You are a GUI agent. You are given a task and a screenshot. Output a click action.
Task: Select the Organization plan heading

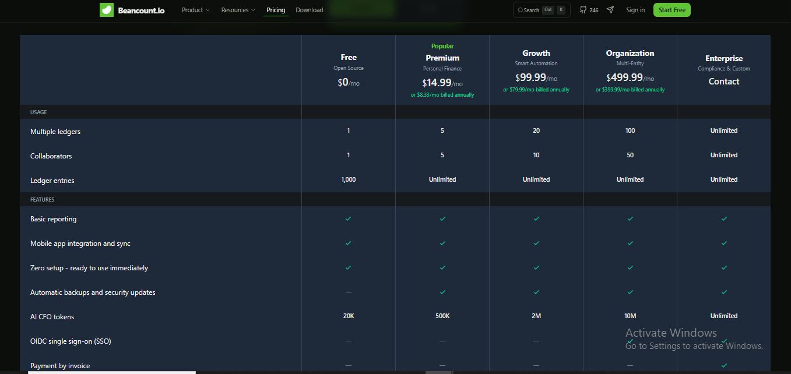point(630,53)
